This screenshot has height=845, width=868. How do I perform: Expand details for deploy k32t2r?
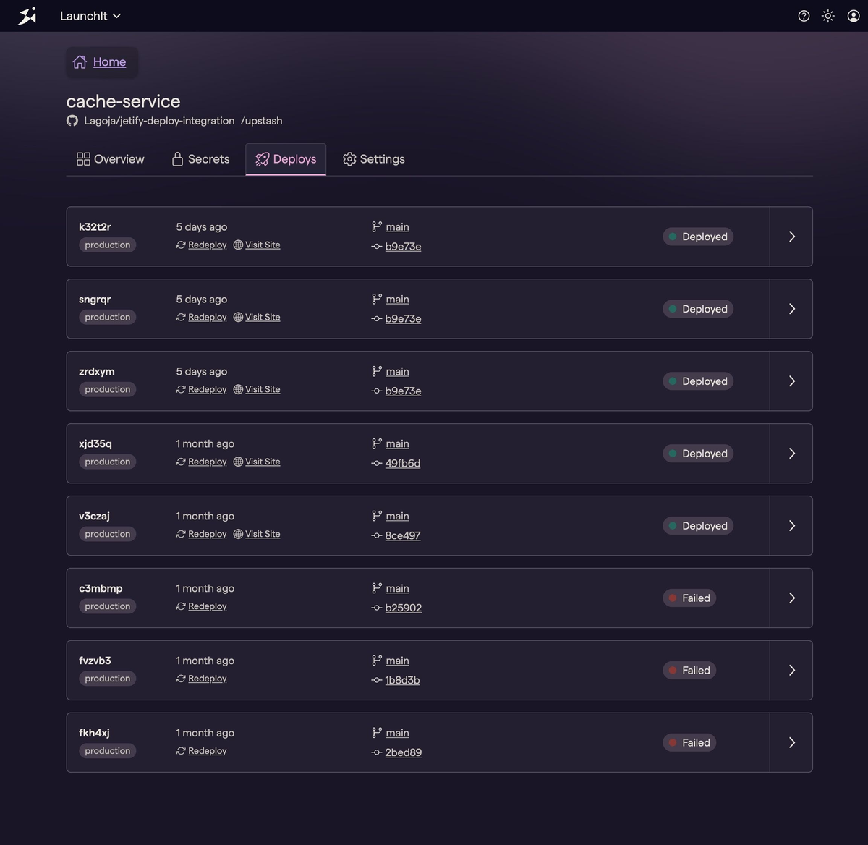(791, 237)
